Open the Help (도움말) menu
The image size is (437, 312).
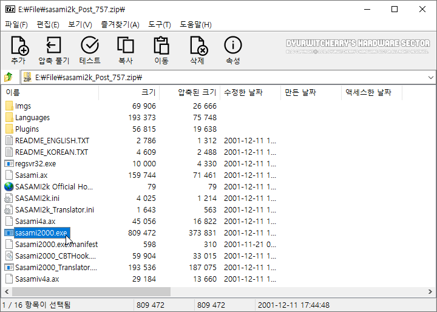pyautogui.click(x=195, y=24)
